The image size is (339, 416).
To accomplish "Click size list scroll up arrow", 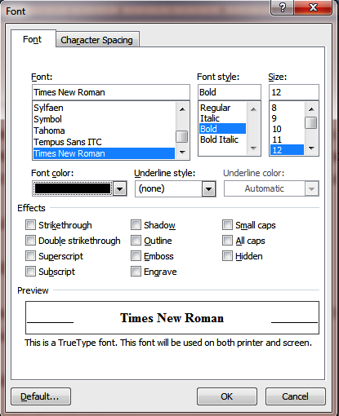I will (311, 109).
